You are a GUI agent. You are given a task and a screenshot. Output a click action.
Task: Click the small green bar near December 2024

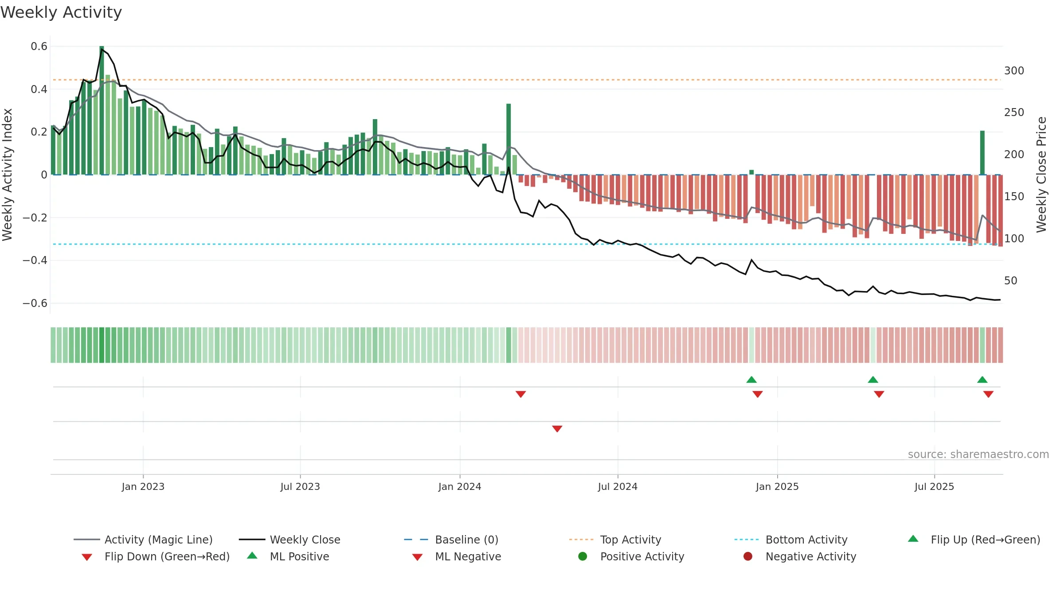pos(751,172)
